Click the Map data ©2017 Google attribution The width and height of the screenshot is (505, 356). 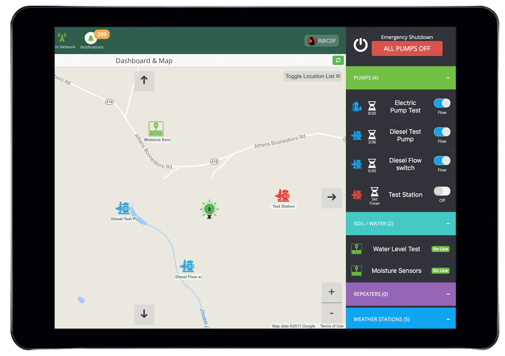pyautogui.click(x=294, y=326)
